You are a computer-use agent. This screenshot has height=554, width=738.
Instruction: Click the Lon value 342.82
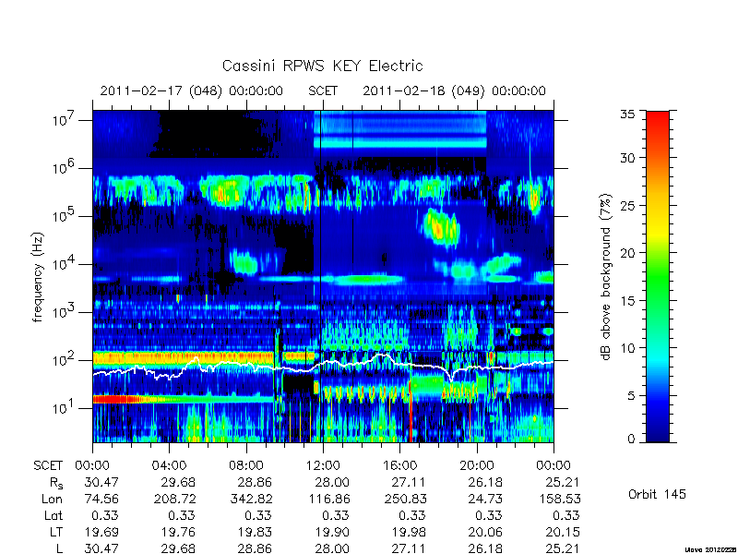coord(251,499)
